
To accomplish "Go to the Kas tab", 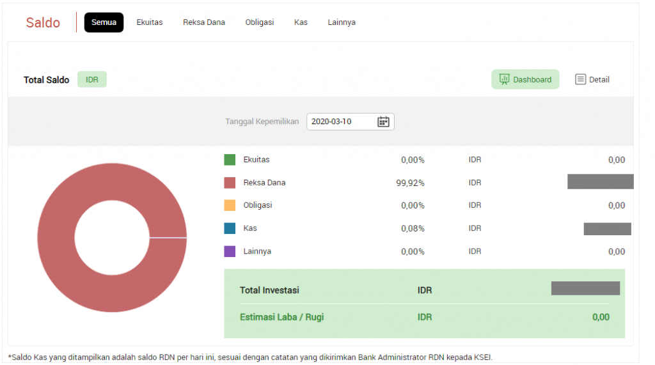I will (x=301, y=22).
